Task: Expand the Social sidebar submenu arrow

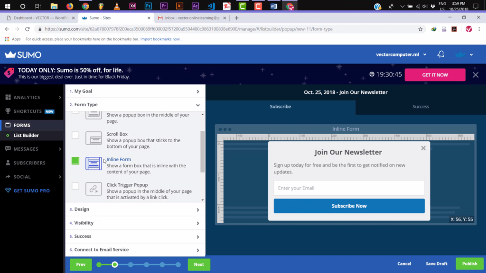Action: point(60,177)
